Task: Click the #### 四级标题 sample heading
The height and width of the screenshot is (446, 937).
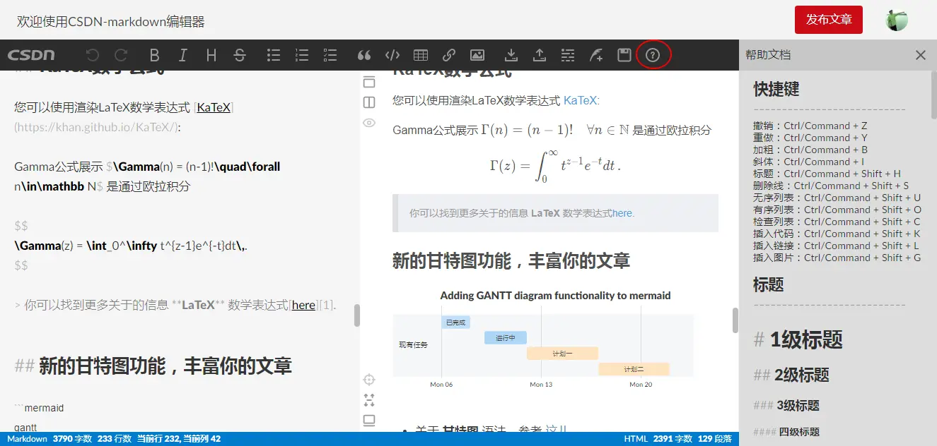Action: (786, 432)
